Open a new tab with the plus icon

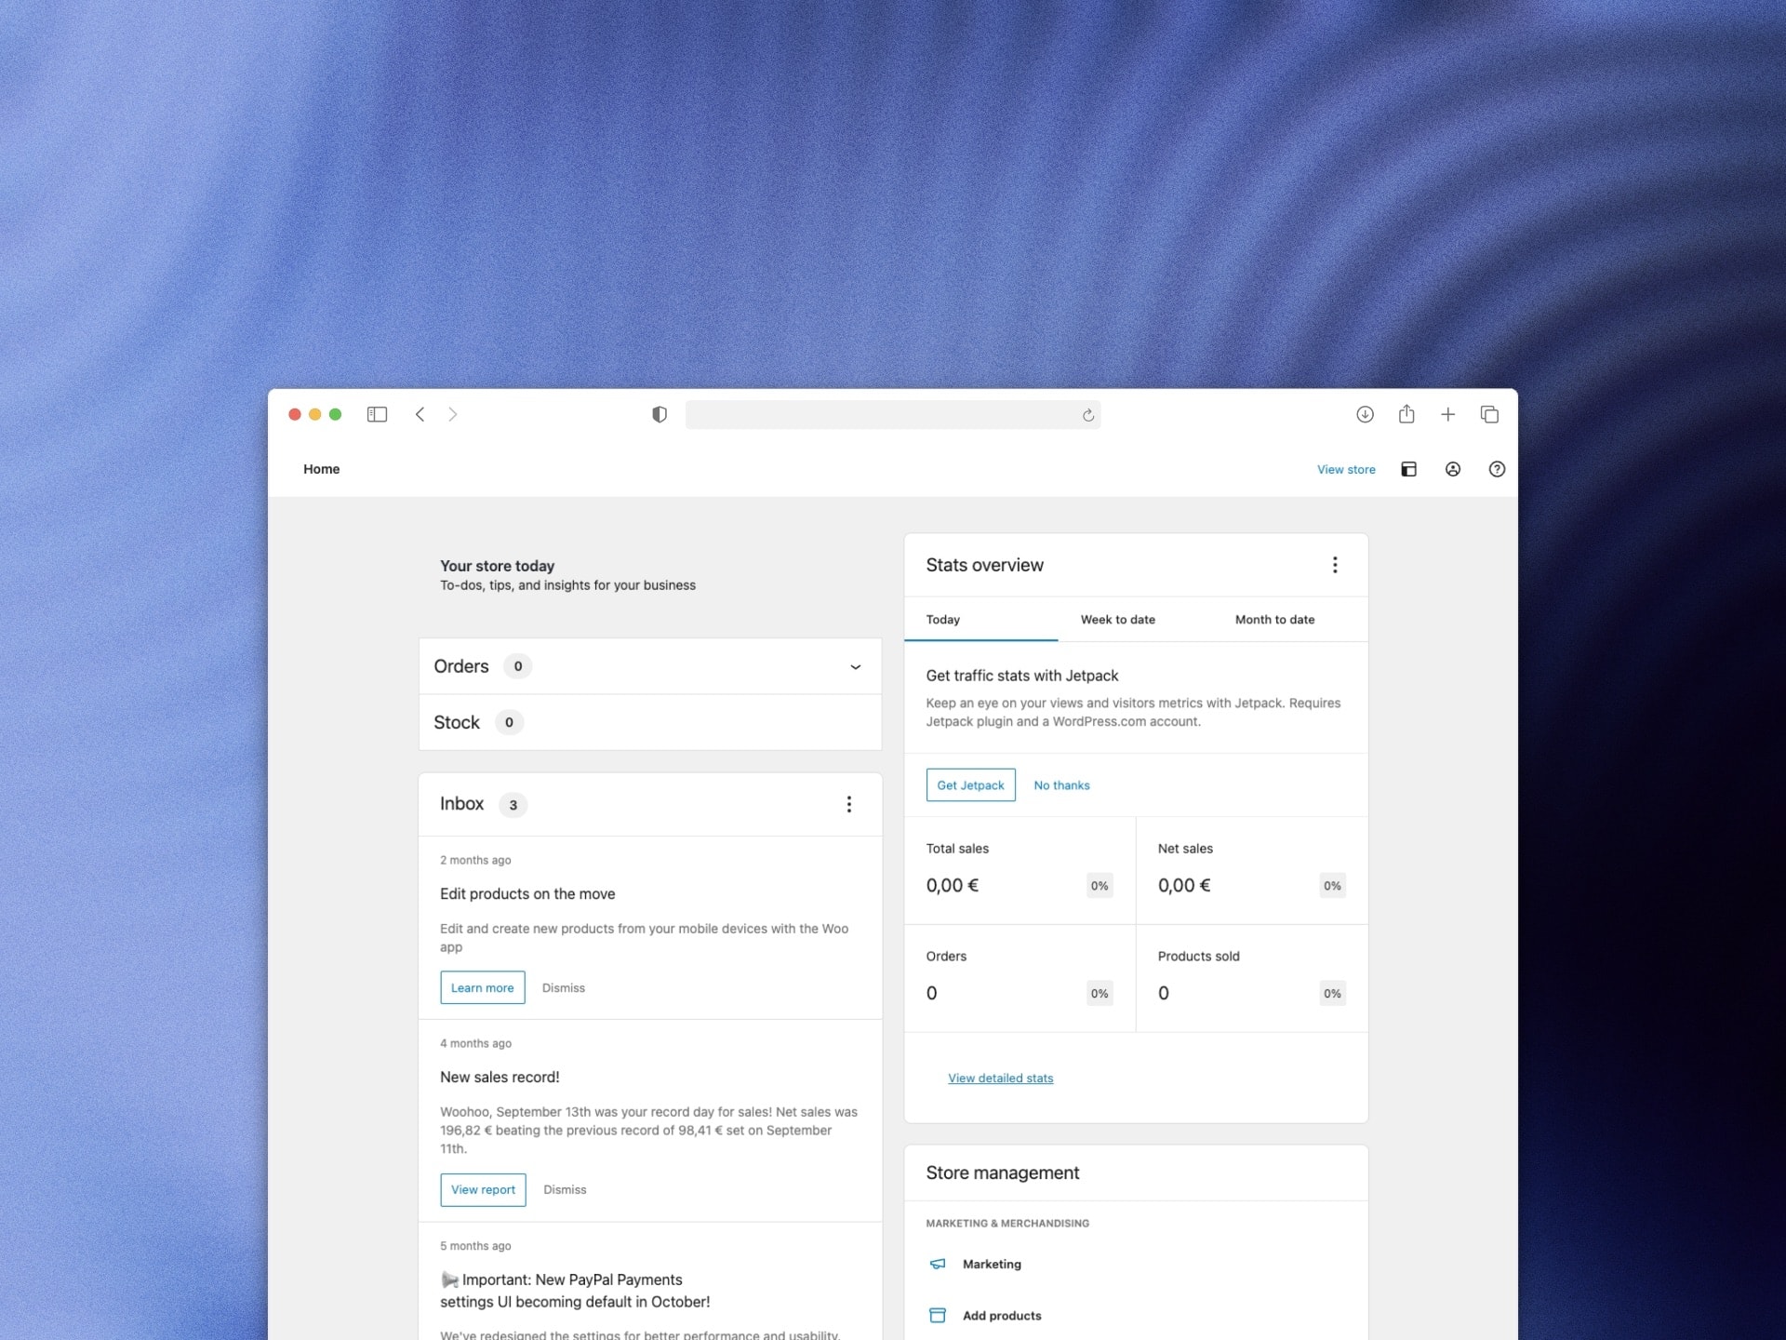1447,414
